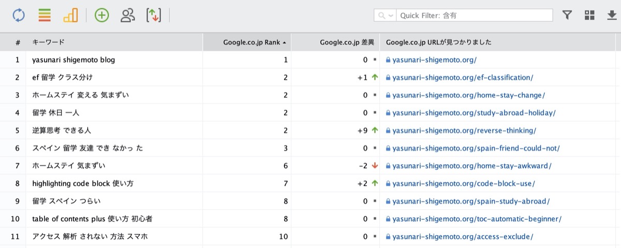Click the lock icon beside code-block-use URL
Screen dimensions: 621x248
[x=388, y=183]
